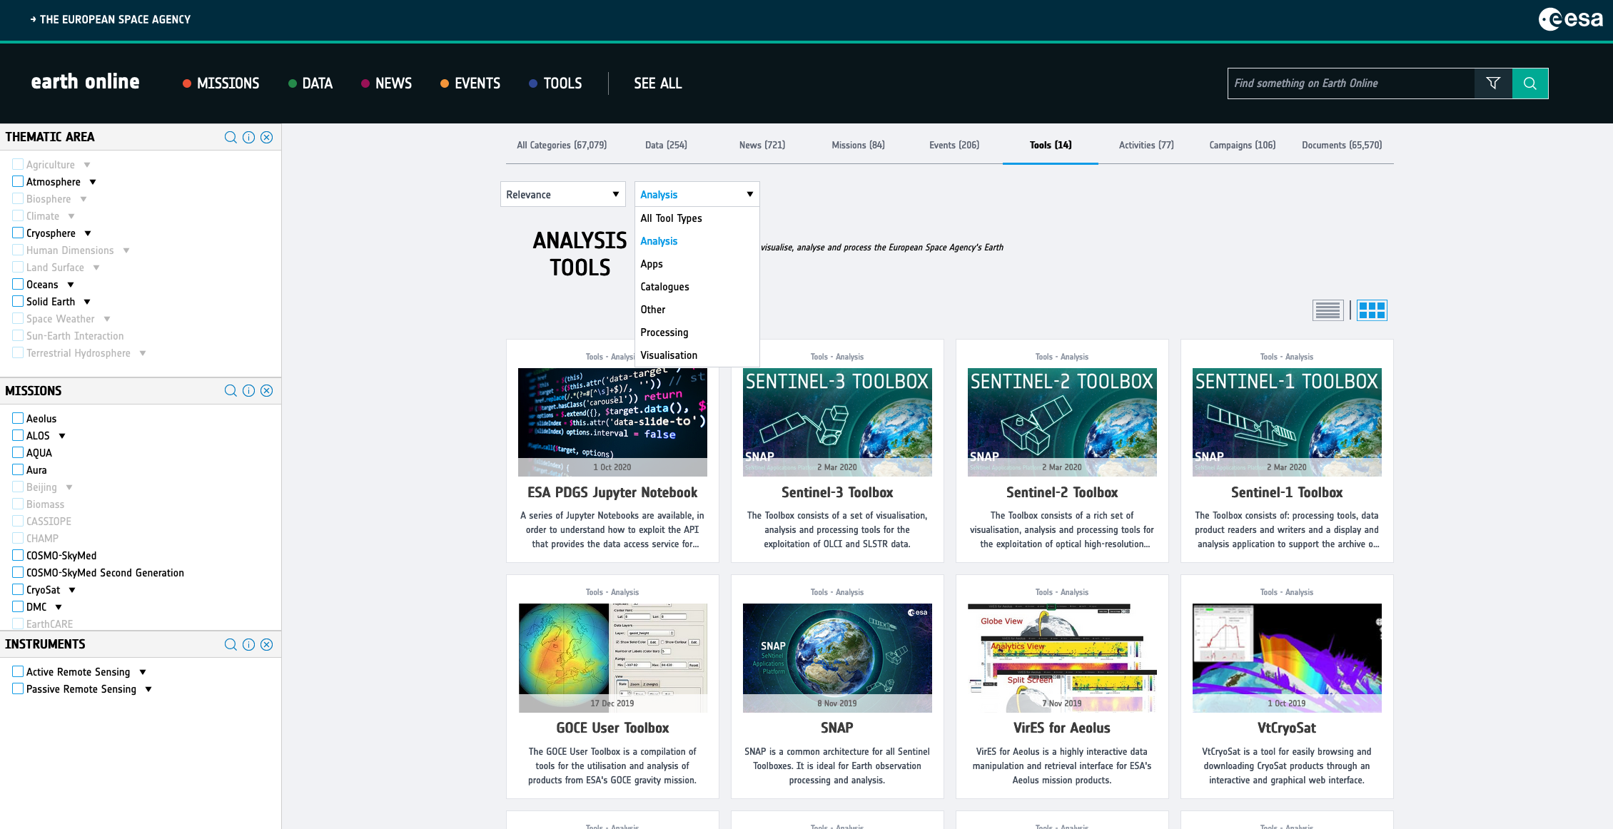
Task: Search within the Missions panel
Action: [x=231, y=390]
